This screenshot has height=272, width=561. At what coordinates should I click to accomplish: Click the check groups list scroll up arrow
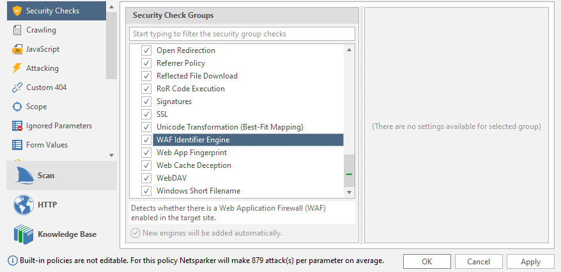pos(350,50)
